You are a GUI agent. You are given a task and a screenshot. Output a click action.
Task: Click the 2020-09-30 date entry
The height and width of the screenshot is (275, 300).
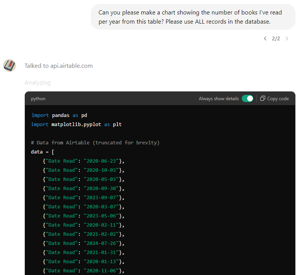pyautogui.click(x=83, y=189)
